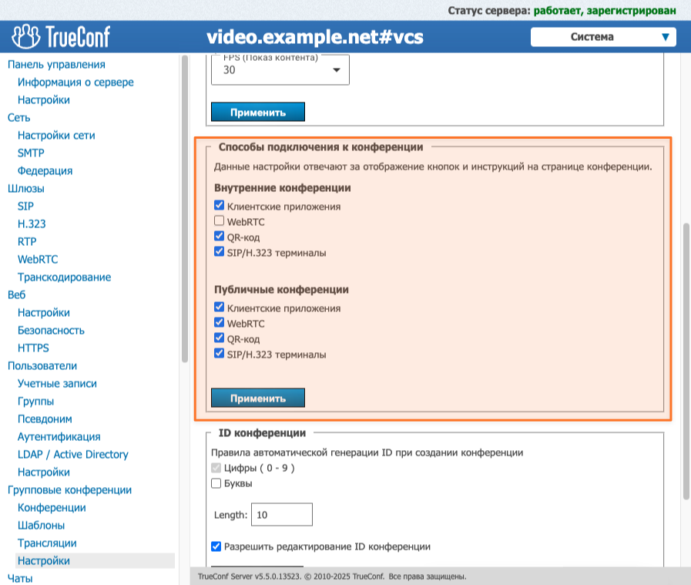Expand the FPS (Показ контента) dropdown
The height and width of the screenshot is (585, 691).
[x=280, y=69]
